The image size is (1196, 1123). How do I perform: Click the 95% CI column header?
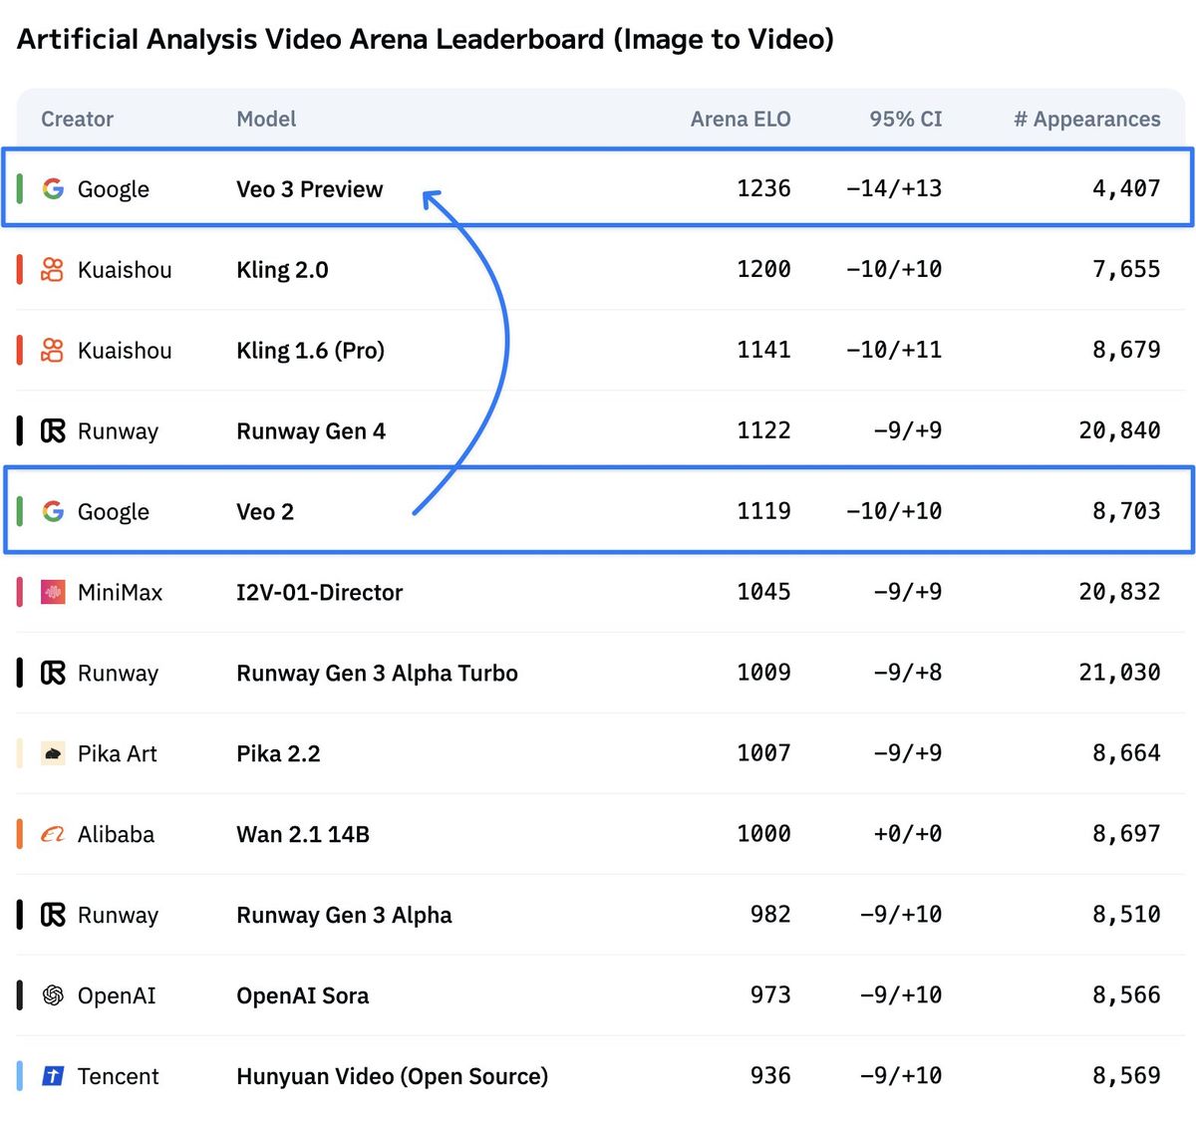(905, 119)
